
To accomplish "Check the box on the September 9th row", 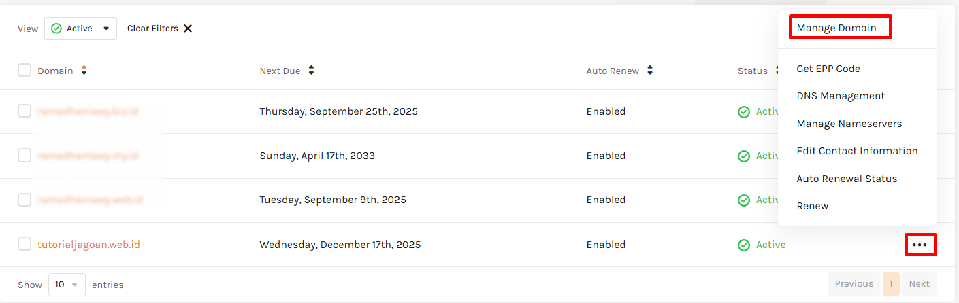I will (x=25, y=200).
